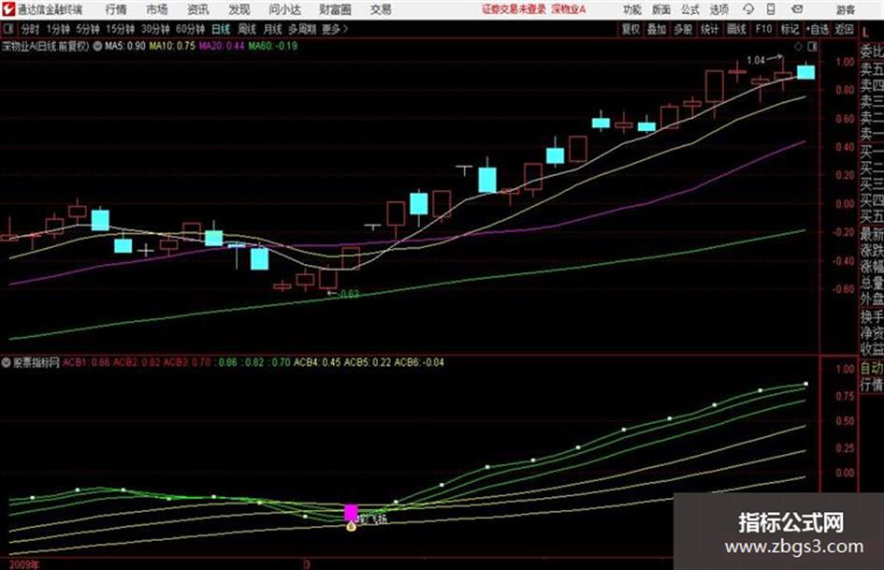The width and height of the screenshot is (884, 570).
Task: Open the 选项 menu
Action: pos(718,9)
